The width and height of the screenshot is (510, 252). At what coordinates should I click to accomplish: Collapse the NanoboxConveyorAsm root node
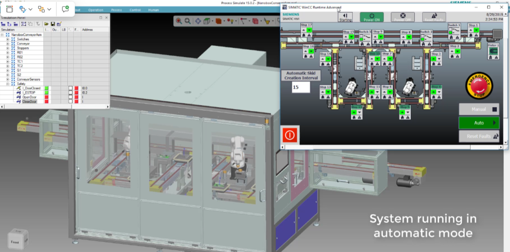[x=2, y=35]
